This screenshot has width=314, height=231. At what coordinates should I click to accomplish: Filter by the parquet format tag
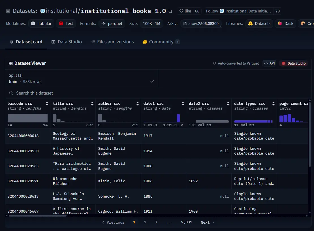tap(112, 23)
